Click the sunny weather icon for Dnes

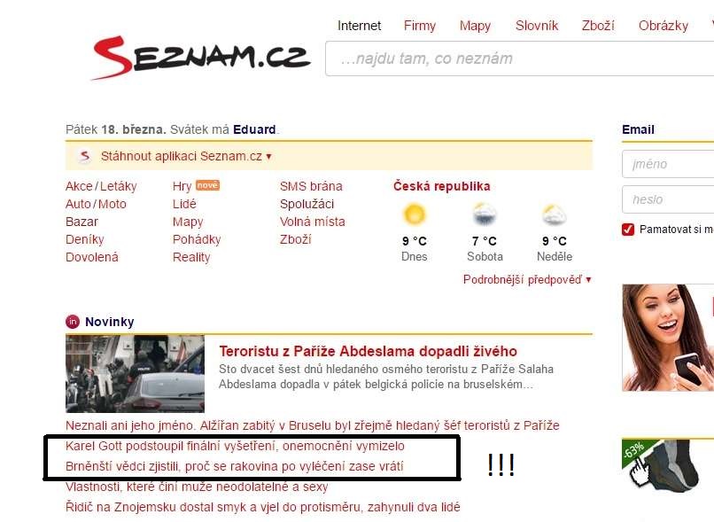(414, 214)
